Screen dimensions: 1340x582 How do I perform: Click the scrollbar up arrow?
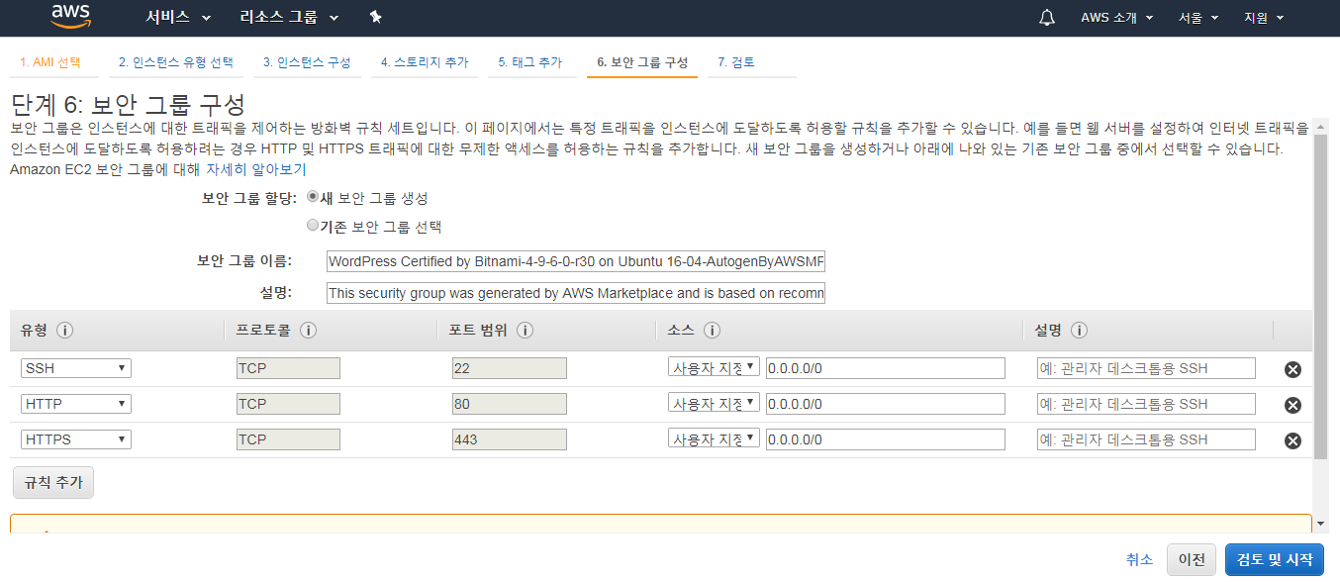click(1320, 126)
